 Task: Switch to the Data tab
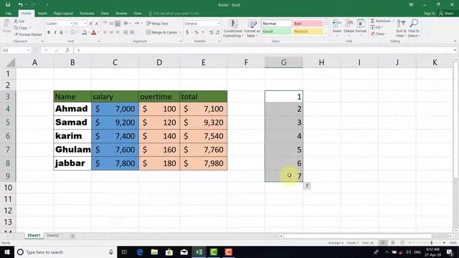pos(105,14)
